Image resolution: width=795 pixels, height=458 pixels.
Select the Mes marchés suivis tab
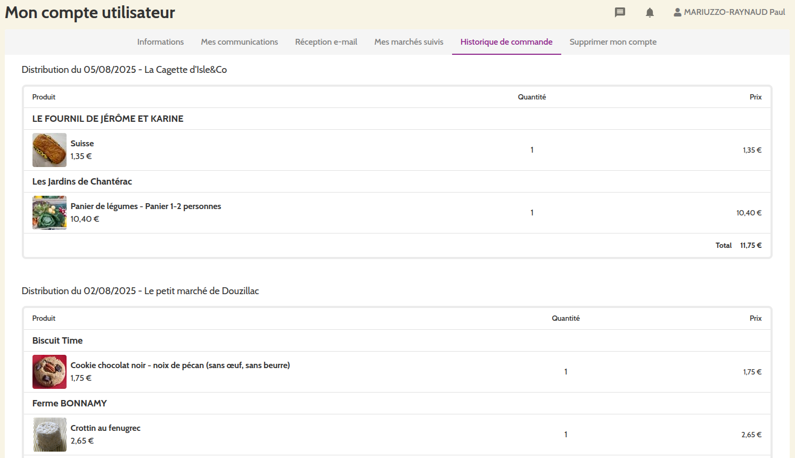(408, 42)
